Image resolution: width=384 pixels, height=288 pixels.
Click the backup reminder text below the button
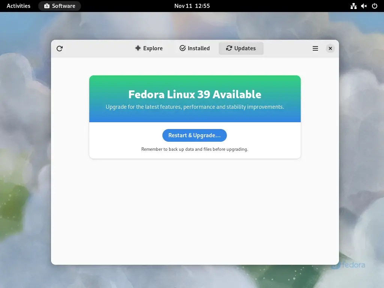click(195, 149)
